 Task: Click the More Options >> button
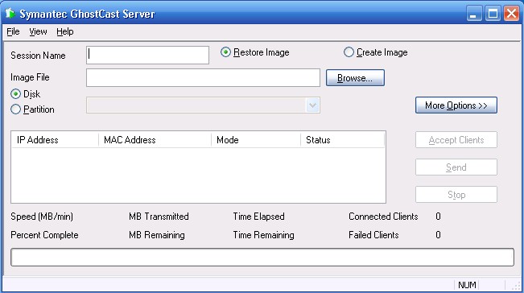click(456, 105)
